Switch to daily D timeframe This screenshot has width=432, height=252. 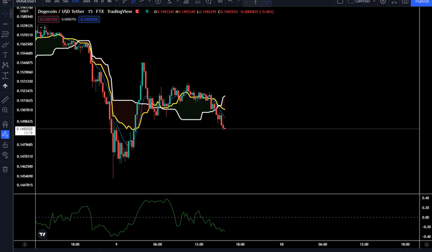point(103,2)
